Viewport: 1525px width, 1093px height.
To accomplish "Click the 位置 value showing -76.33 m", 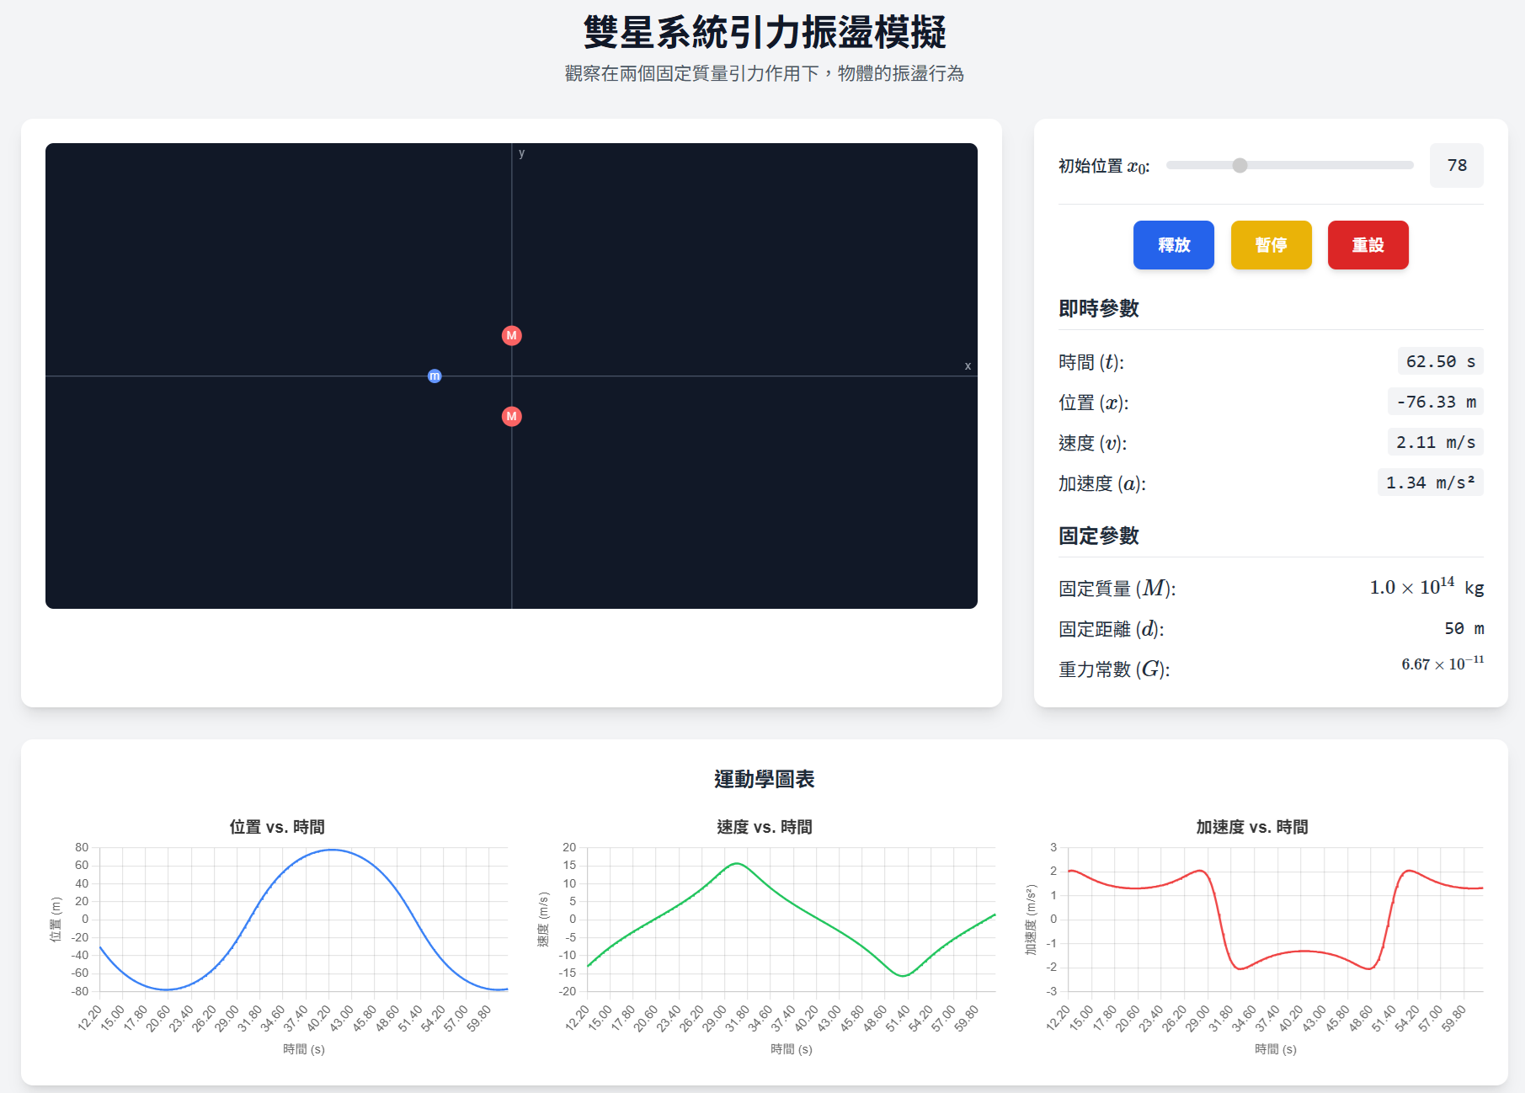I will 1435,402.
